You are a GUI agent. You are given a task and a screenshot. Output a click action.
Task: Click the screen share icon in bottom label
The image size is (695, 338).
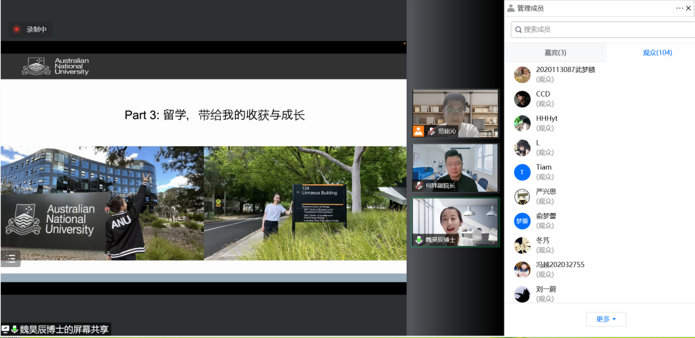[5, 329]
